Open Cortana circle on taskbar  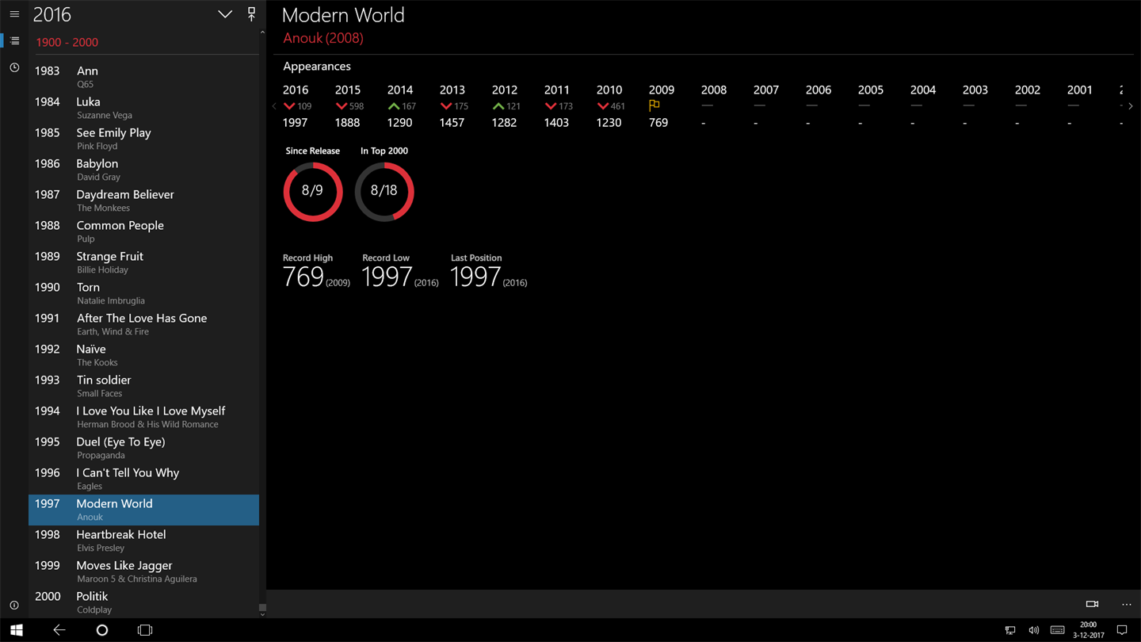pos(101,630)
